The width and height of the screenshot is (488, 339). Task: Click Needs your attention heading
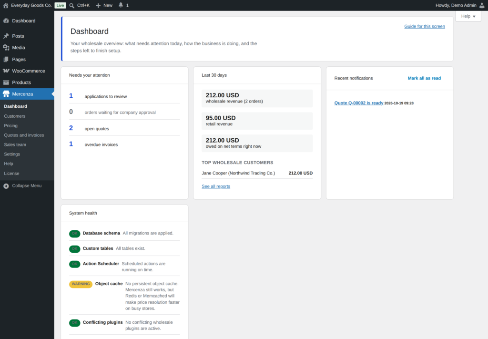[x=89, y=75]
